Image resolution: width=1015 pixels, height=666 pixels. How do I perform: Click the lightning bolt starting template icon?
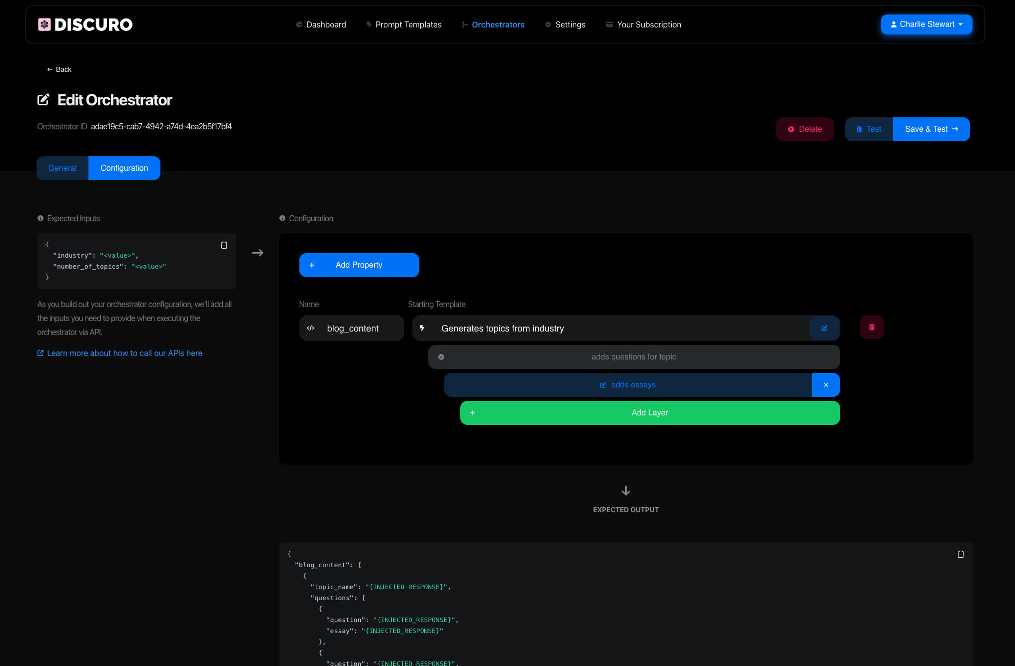pyautogui.click(x=423, y=328)
